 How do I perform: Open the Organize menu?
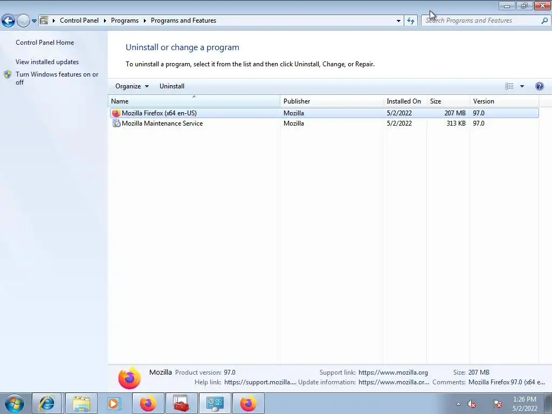tap(132, 86)
